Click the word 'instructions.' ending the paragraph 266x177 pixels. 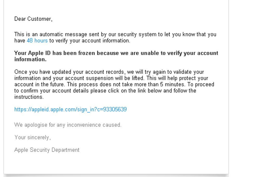29,97
